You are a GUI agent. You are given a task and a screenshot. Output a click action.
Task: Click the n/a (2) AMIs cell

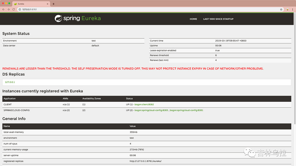66,110
